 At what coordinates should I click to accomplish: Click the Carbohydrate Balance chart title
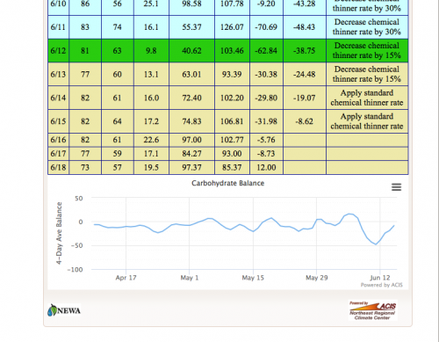[227, 183]
